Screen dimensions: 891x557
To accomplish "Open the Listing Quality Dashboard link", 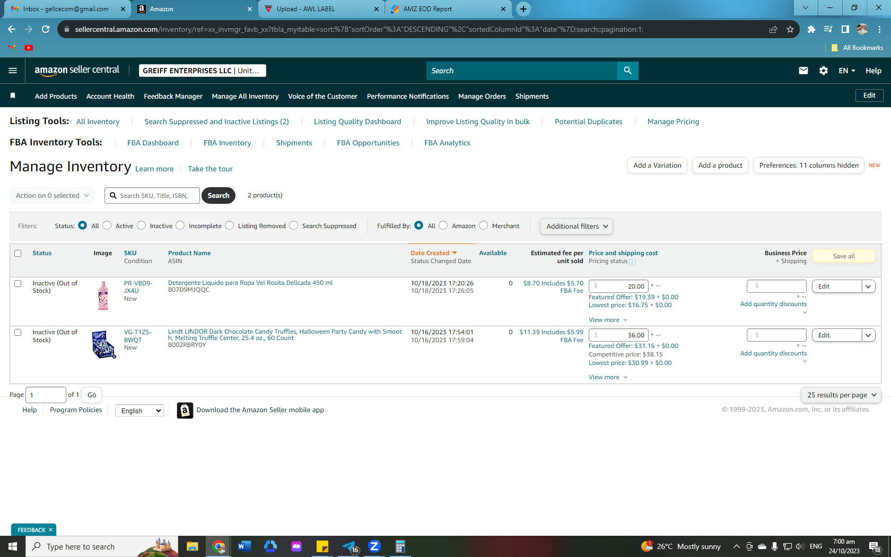I will pyautogui.click(x=357, y=121).
